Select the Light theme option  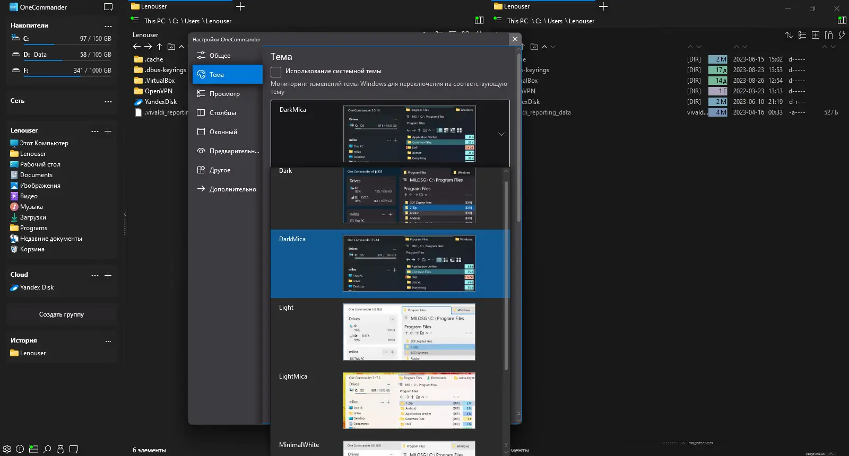click(x=286, y=308)
